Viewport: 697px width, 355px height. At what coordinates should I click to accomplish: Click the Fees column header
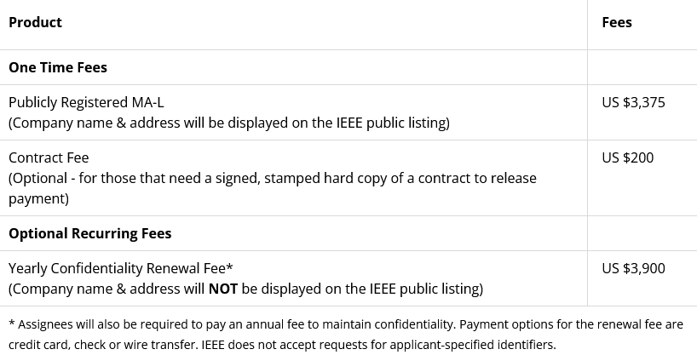coord(616,22)
